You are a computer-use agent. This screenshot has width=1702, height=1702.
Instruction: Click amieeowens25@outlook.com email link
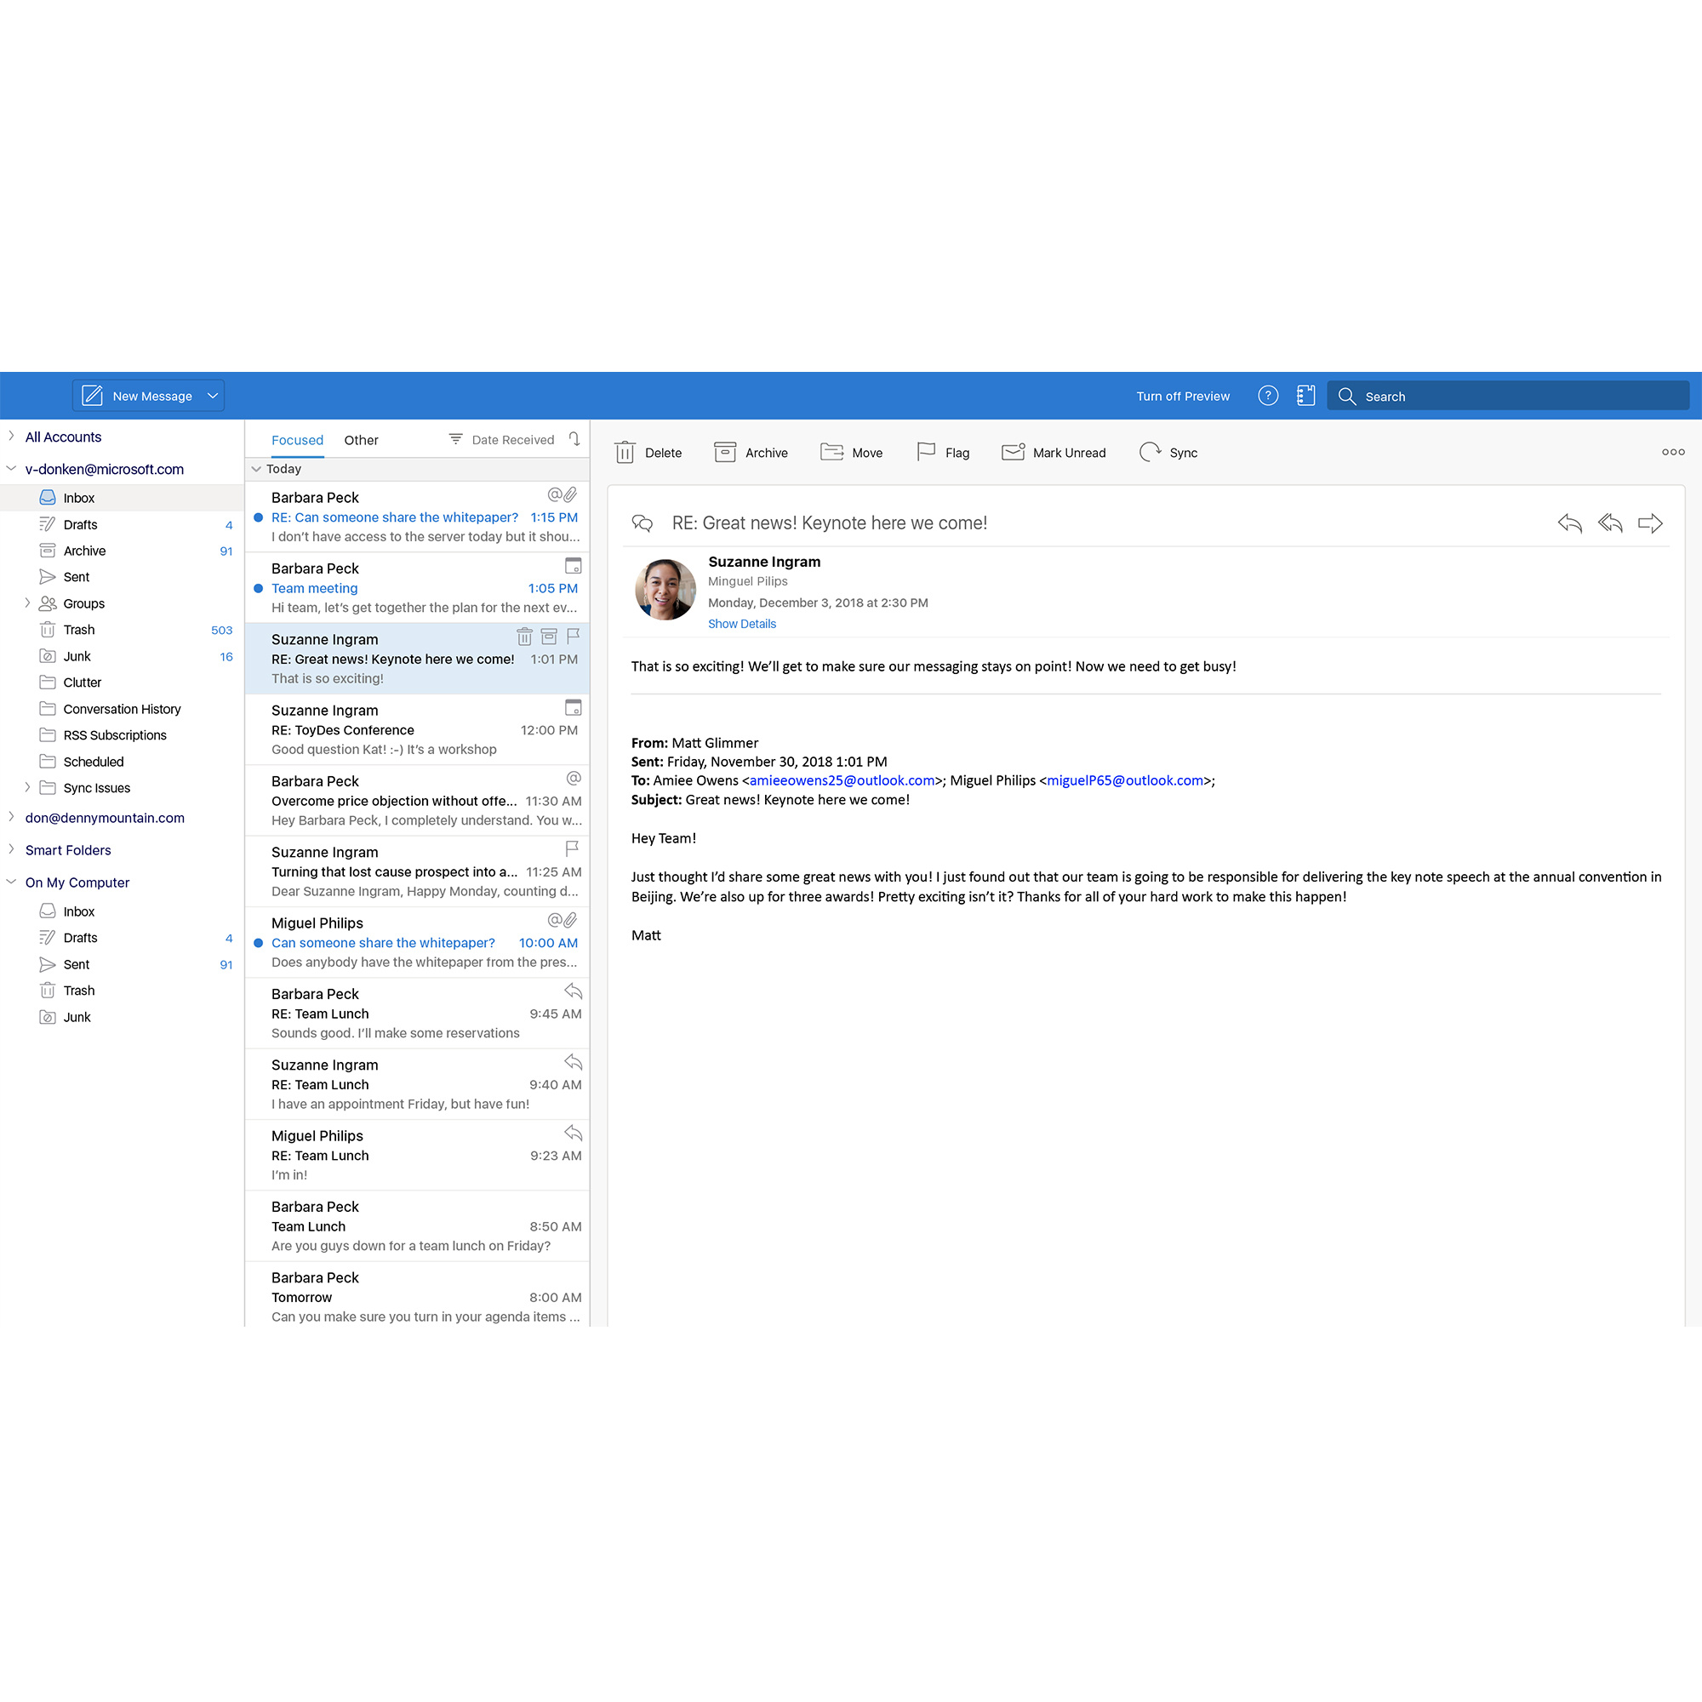842,780
